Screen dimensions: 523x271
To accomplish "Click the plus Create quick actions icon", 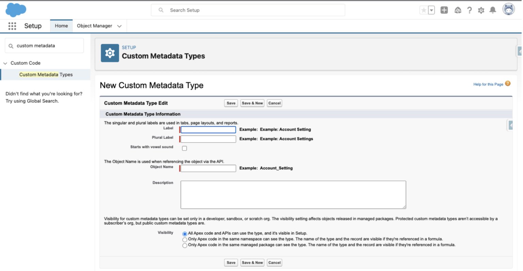I will coord(444,10).
